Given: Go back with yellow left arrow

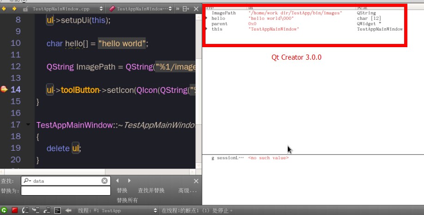Looking at the screenshot, I should pos(5,9).
